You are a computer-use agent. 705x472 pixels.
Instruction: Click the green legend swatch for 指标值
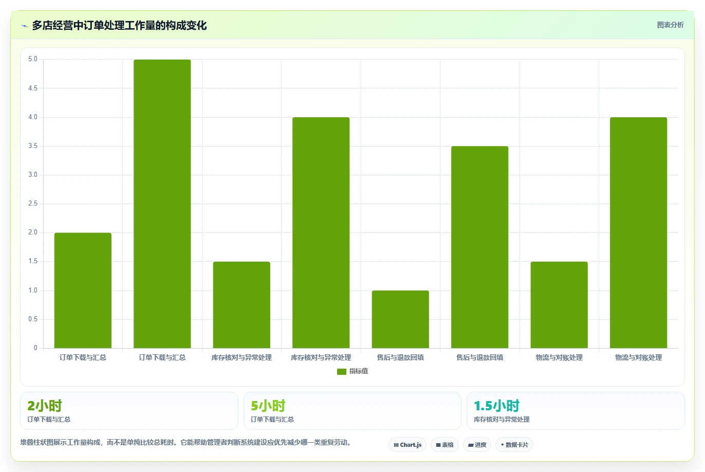pyautogui.click(x=342, y=372)
